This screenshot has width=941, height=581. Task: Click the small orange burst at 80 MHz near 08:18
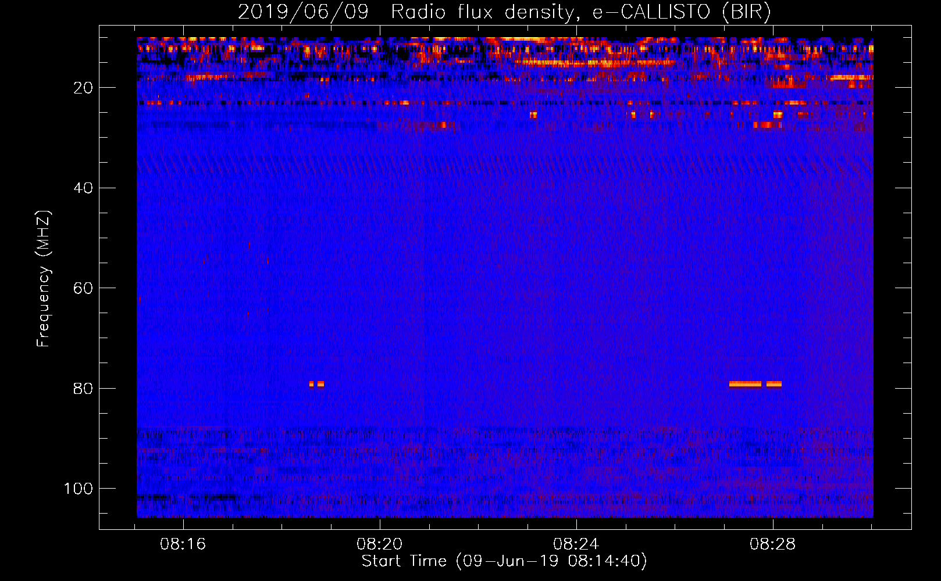click(x=316, y=384)
